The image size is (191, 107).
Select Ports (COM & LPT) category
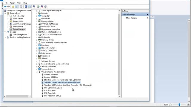49,51
